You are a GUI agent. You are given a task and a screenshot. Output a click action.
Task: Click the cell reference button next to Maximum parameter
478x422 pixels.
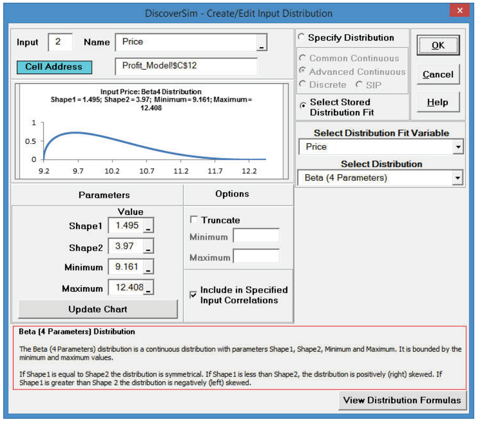point(149,288)
